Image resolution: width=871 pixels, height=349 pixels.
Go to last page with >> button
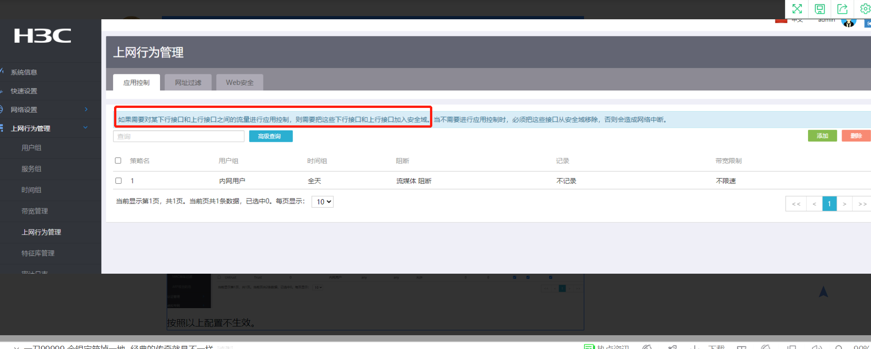(862, 204)
